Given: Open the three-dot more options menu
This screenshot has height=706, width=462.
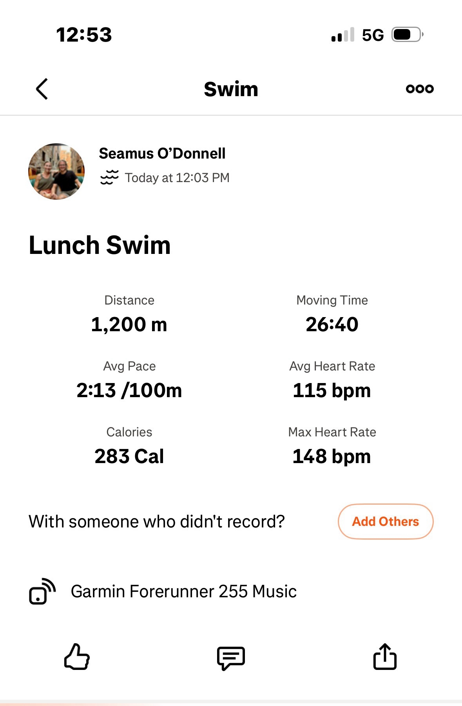Looking at the screenshot, I should (420, 89).
